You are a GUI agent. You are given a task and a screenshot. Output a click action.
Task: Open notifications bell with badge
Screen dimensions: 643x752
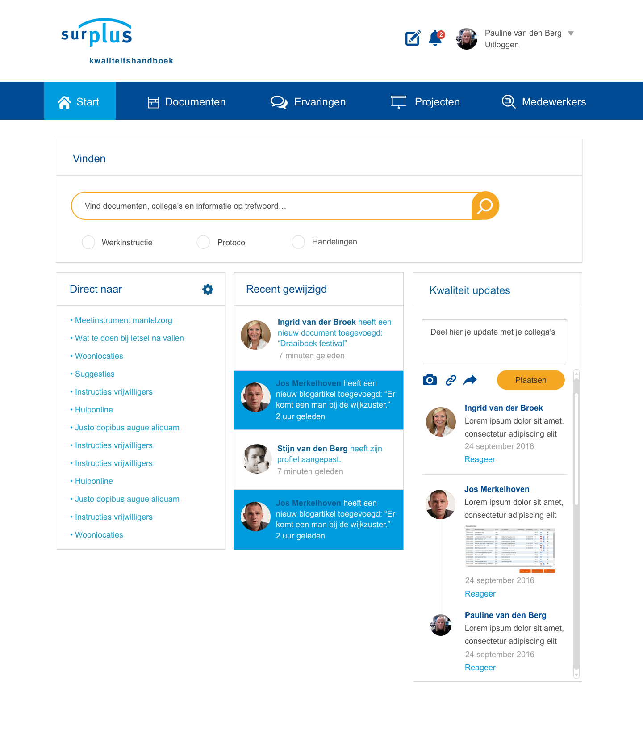tap(436, 38)
